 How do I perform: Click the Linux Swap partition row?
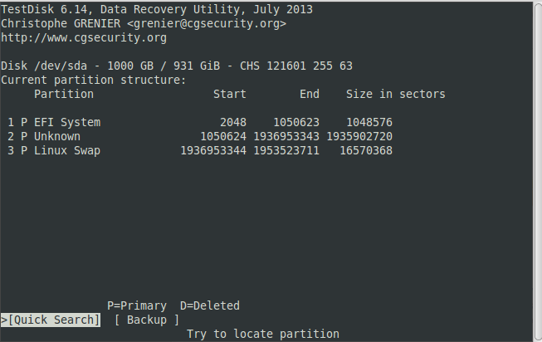[200, 151]
